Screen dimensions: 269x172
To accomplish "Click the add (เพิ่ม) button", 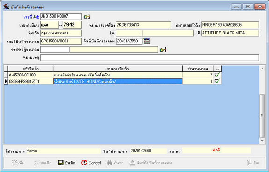I will coord(18,163).
